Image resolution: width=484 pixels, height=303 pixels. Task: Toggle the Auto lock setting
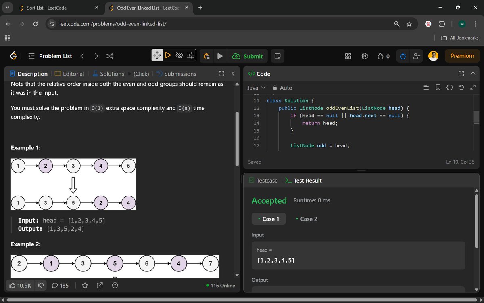282,88
